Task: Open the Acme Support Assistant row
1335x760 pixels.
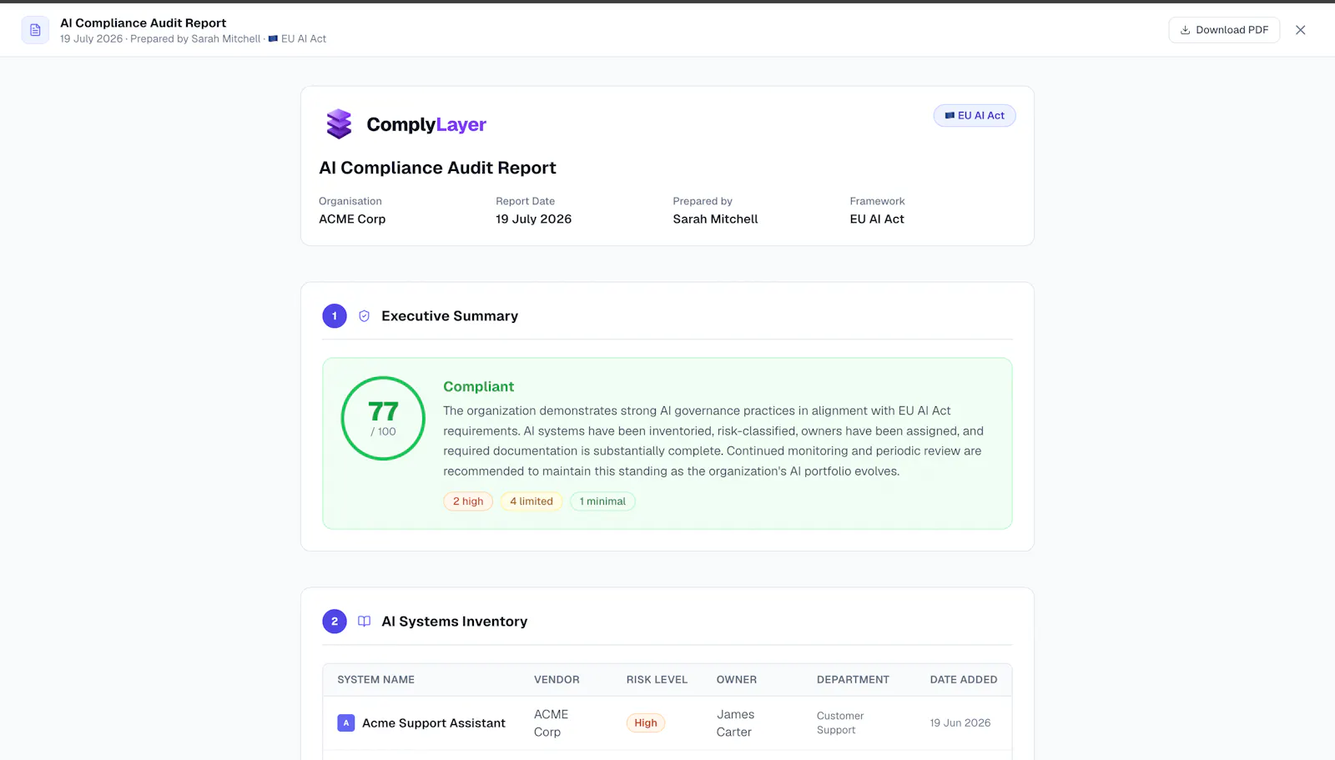Action: point(667,723)
